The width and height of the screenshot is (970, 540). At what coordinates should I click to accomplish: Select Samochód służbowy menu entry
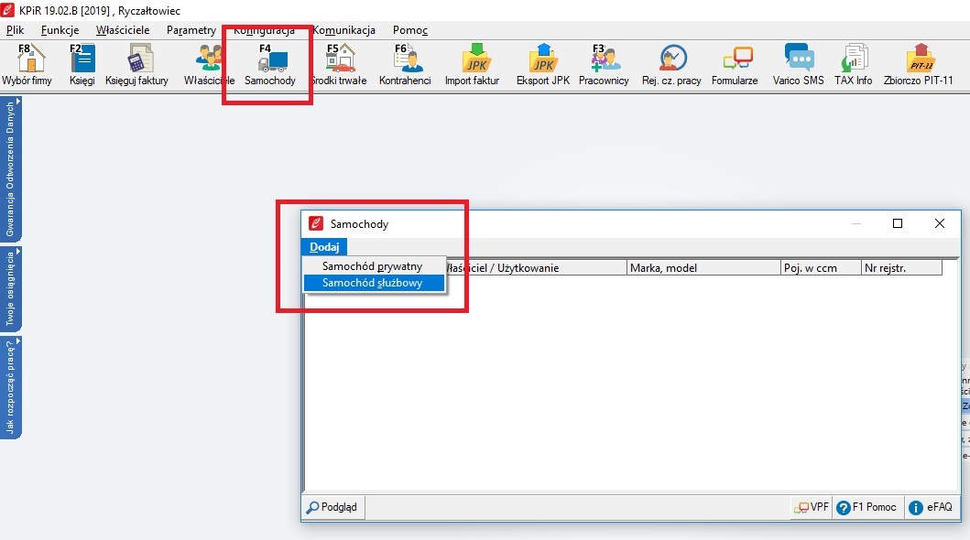[x=372, y=283]
